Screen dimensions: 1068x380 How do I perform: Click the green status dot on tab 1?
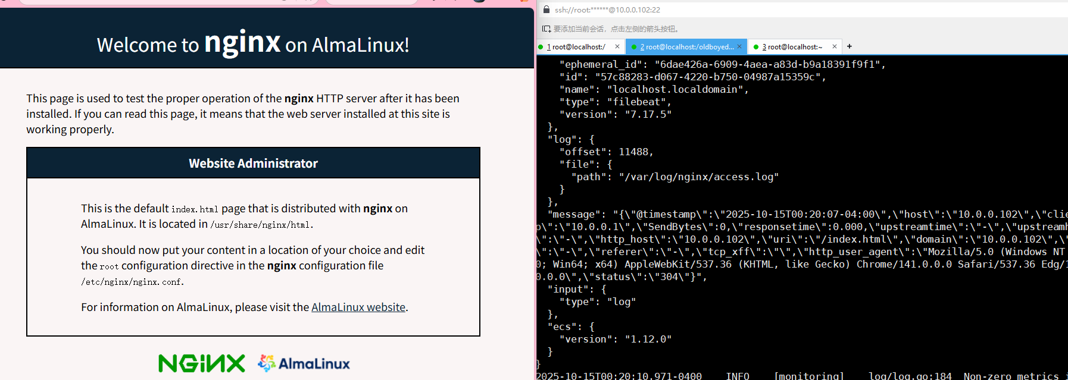541,47
